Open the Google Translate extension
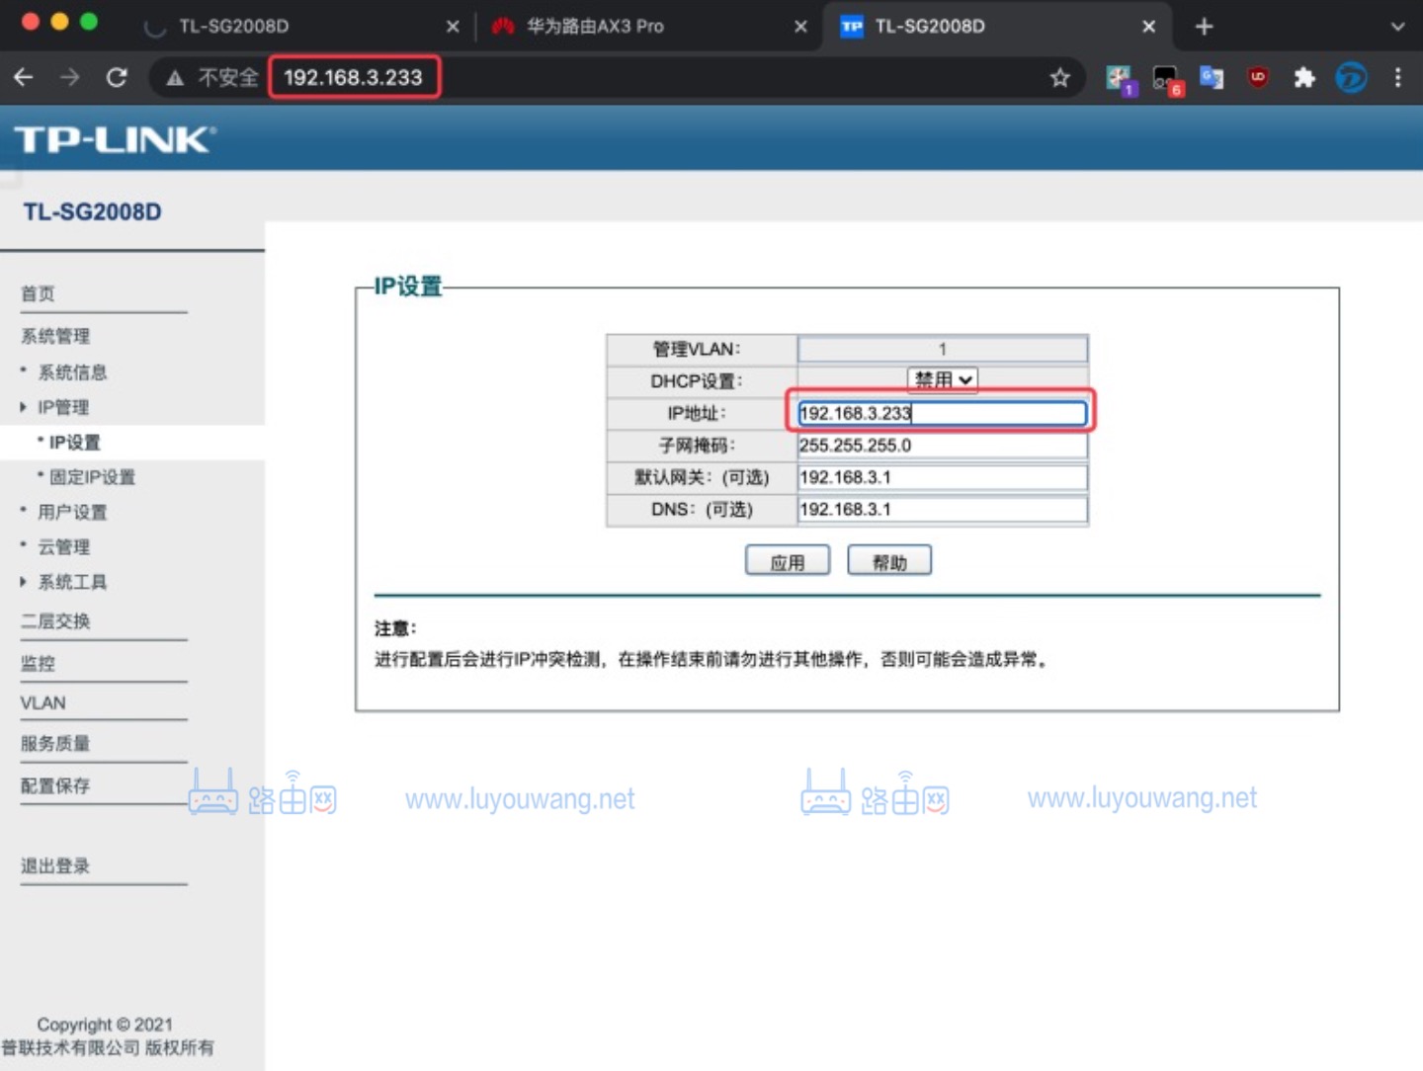 tap(1211, 77)
